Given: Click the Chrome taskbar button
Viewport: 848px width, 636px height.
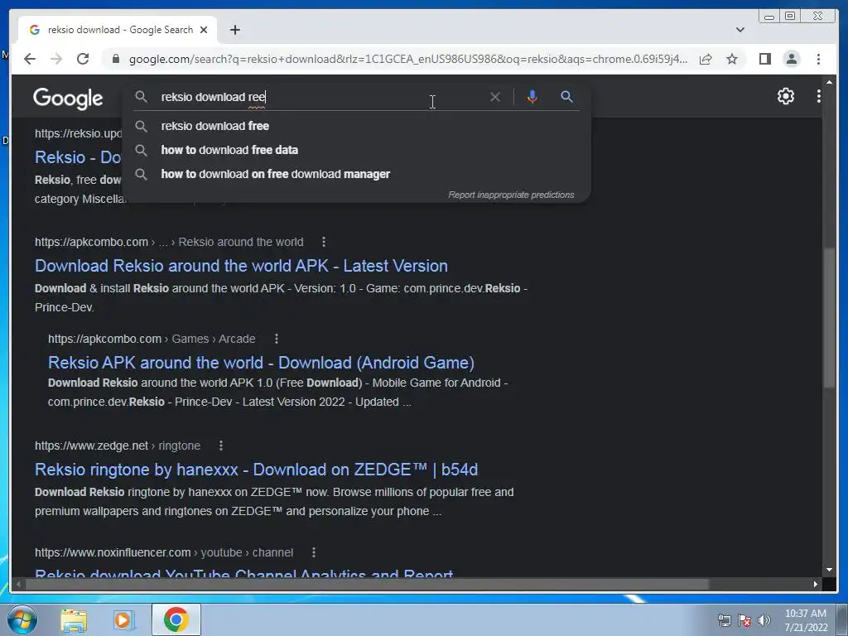Looking at the screenshot, I should pos(176,619).
